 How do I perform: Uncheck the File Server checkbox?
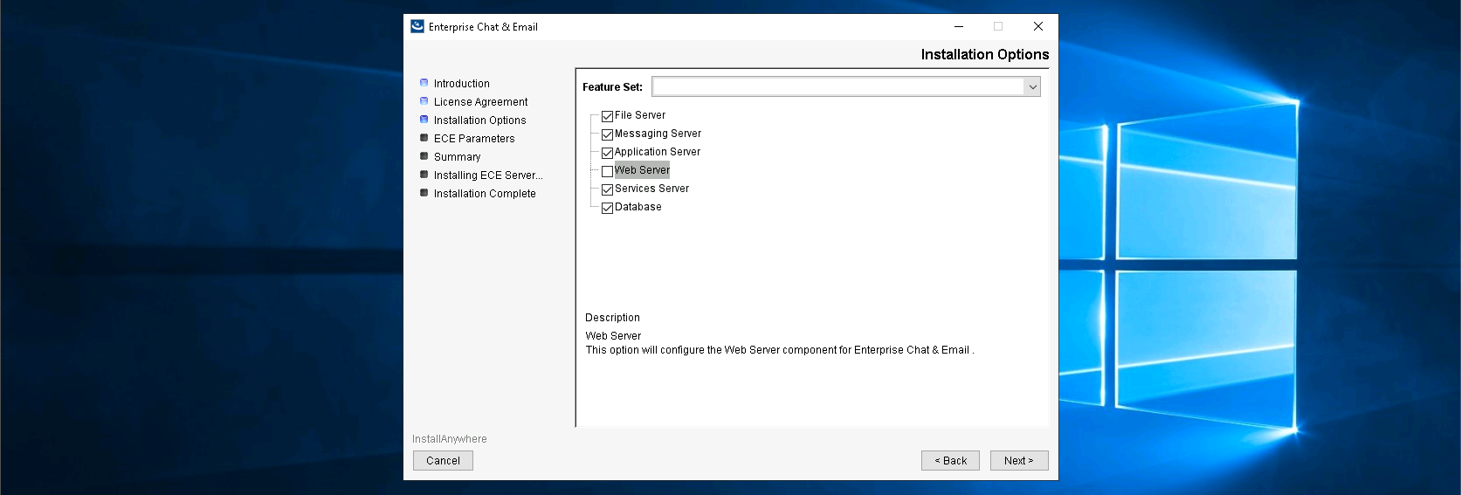coord(607,116)
